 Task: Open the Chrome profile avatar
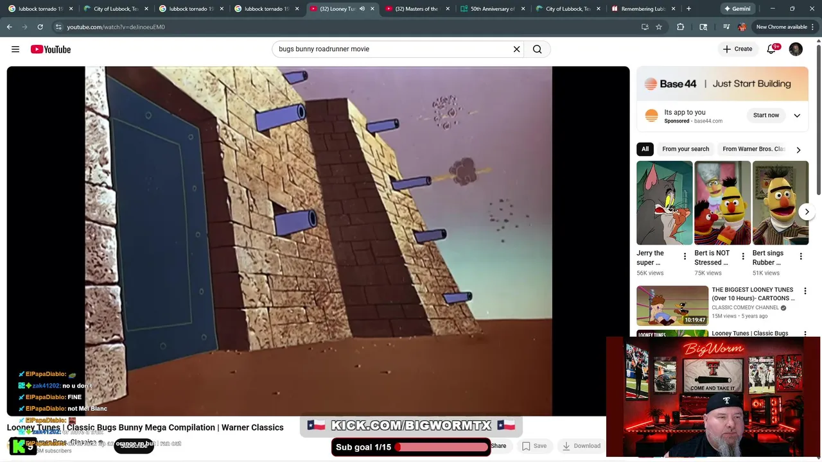[742, 27]
